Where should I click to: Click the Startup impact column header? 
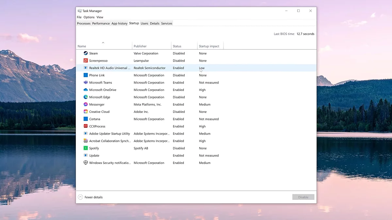tap(208, 46)
